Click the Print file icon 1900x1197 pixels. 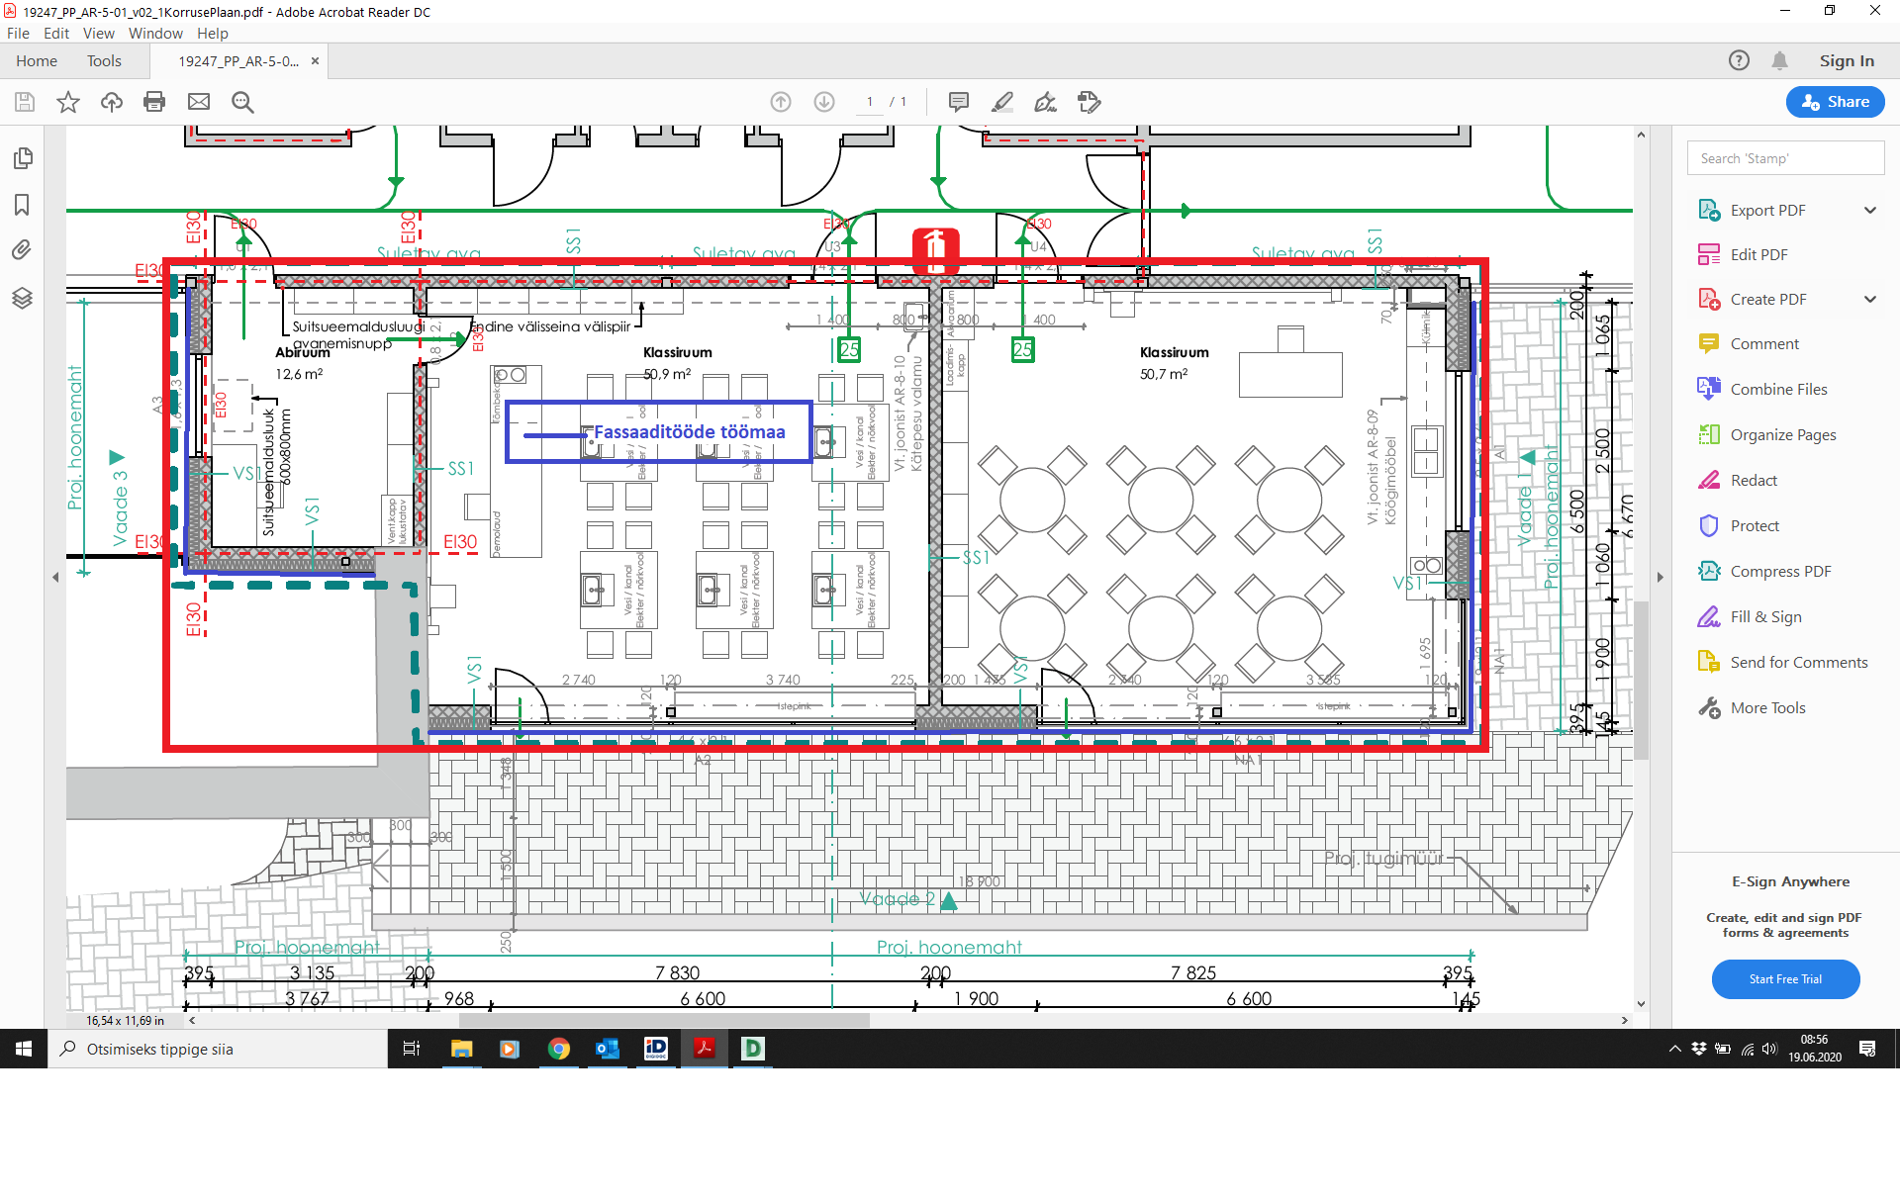154,102
